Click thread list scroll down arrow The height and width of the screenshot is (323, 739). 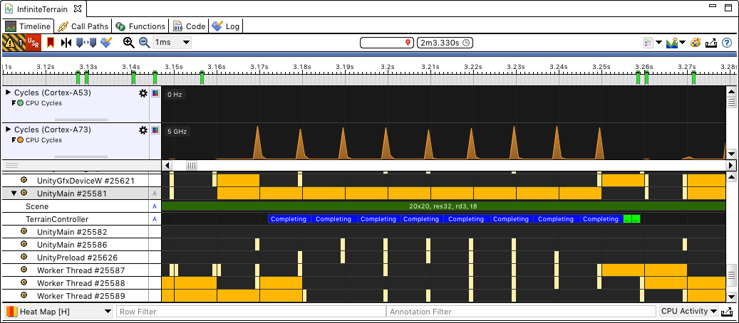click(731, 297)
